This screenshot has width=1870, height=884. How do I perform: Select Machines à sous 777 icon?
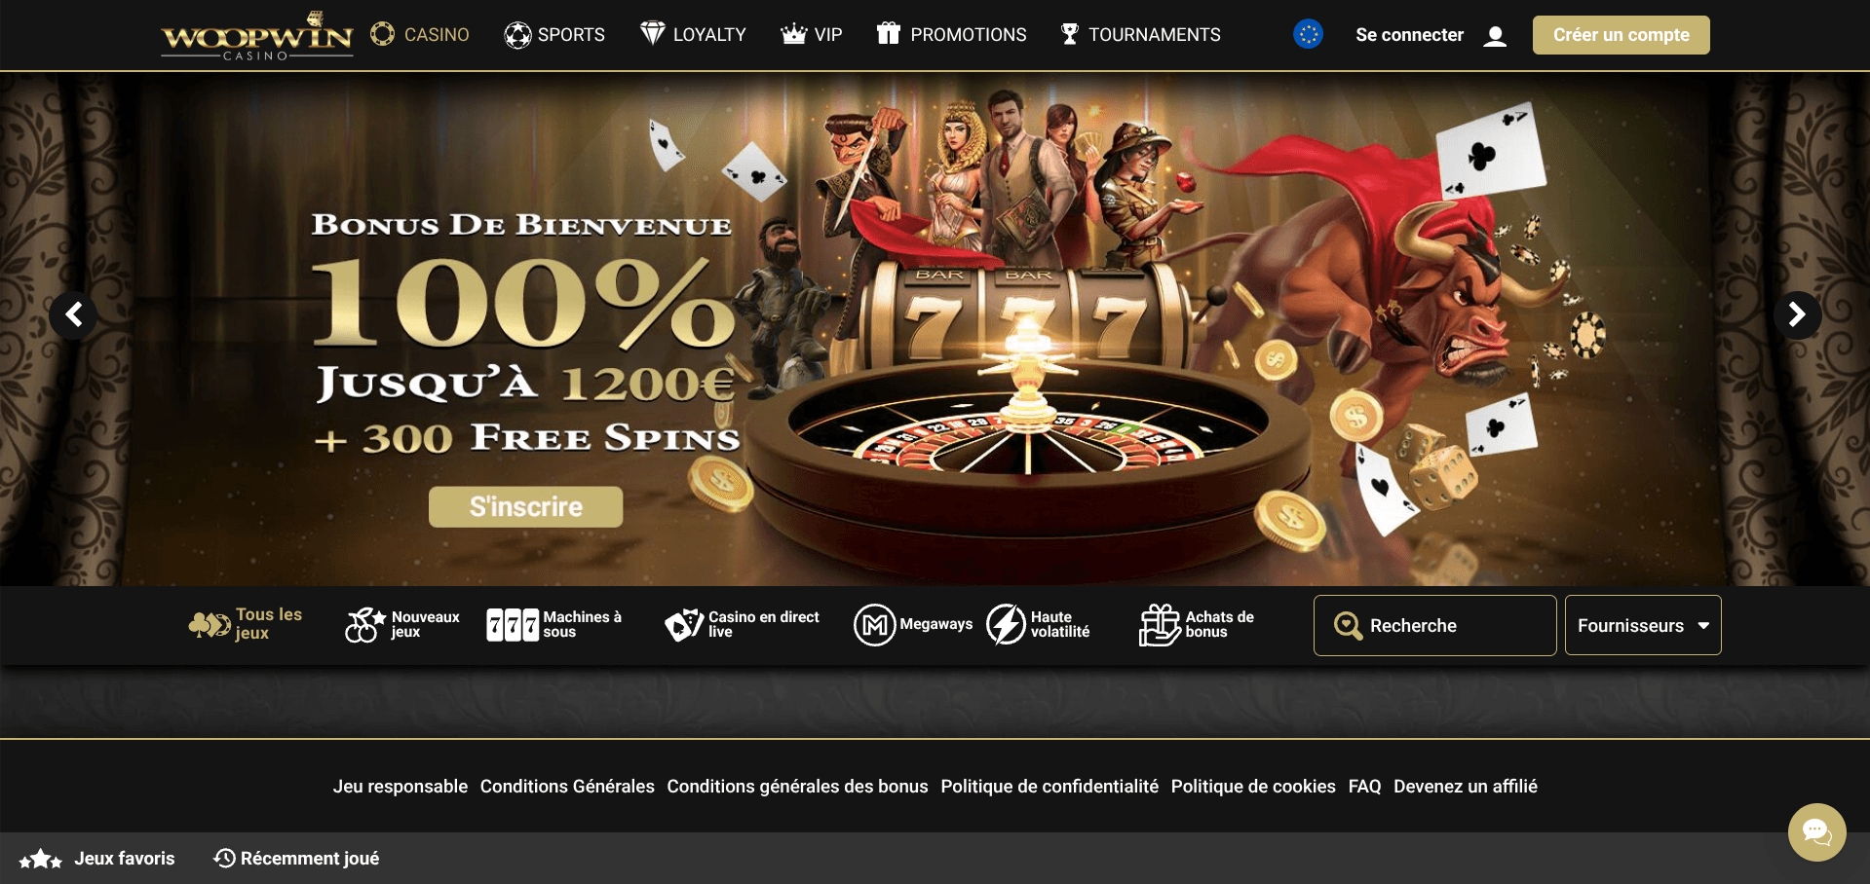513,625
